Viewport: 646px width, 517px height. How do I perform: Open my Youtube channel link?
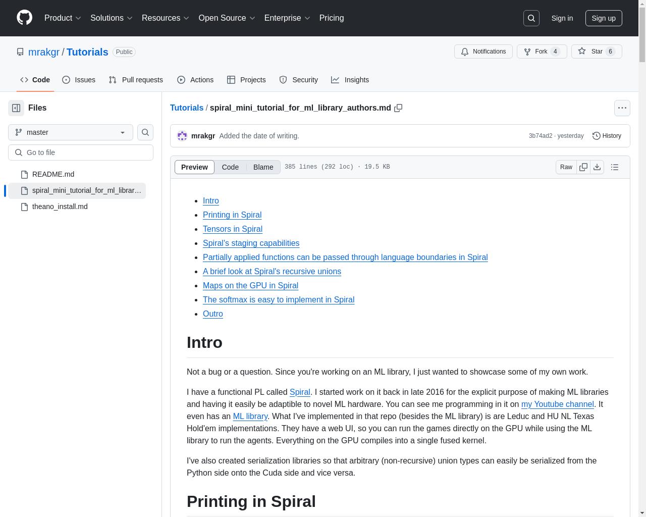558,404
